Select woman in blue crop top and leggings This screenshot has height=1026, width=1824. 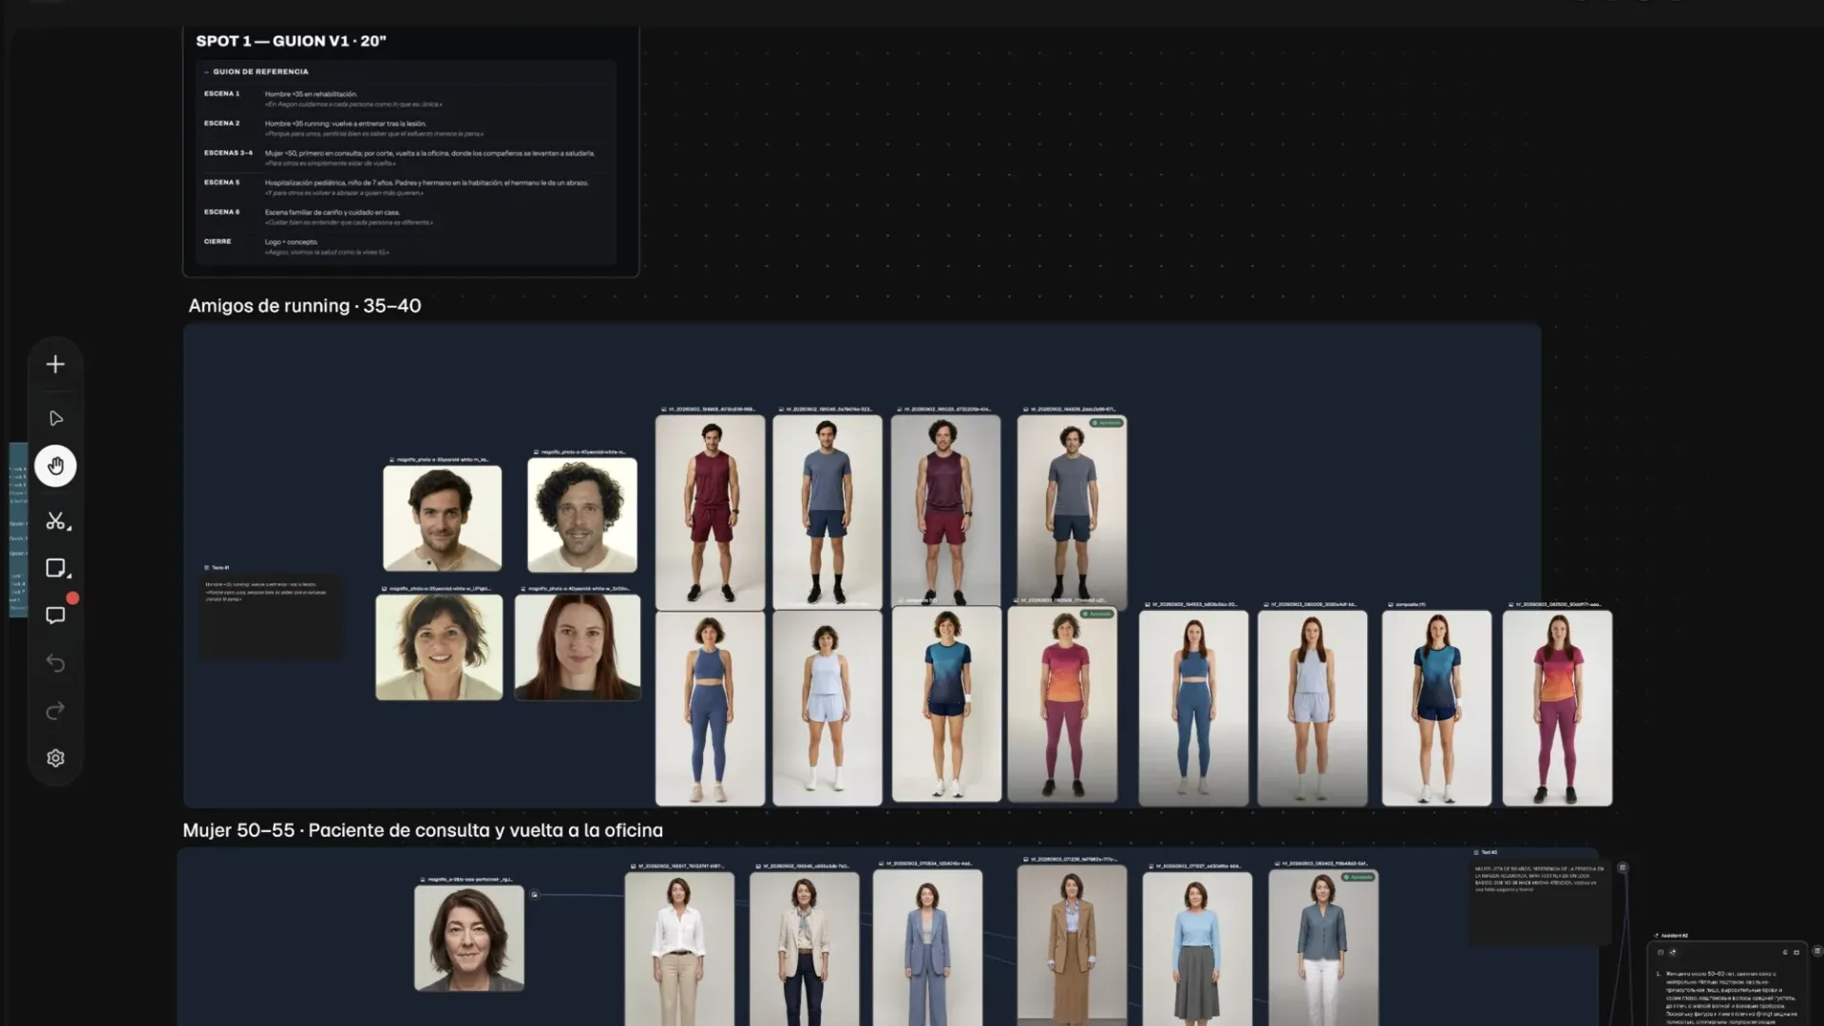click(710, 709)
